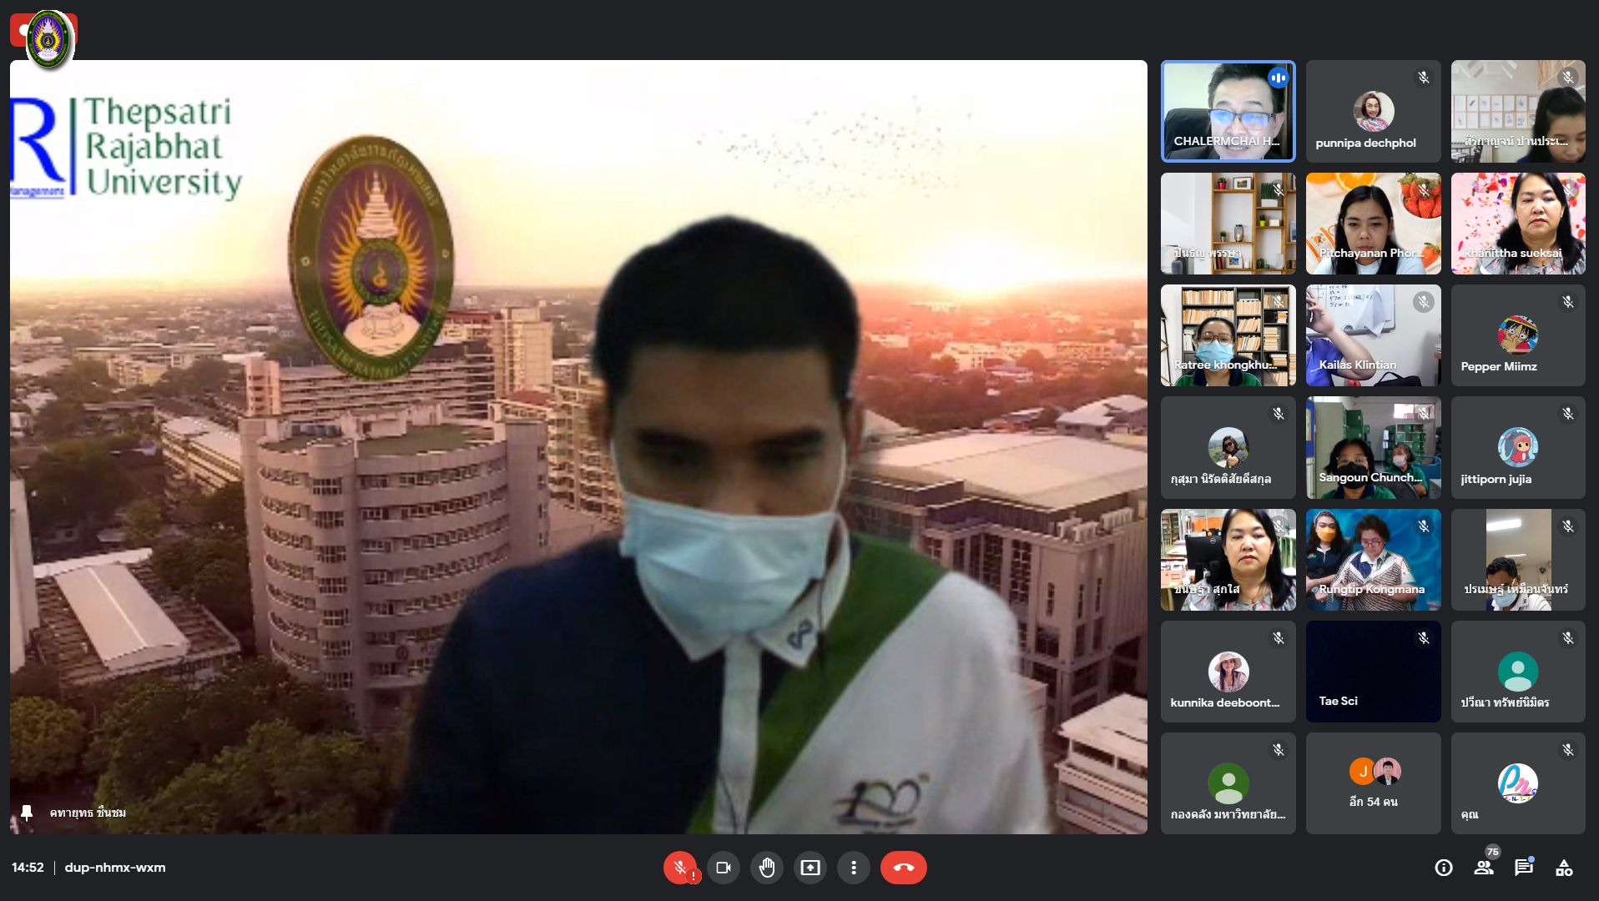The image size is (1599, 901).
Task: Show the participants list
Action: (1484, 868)
